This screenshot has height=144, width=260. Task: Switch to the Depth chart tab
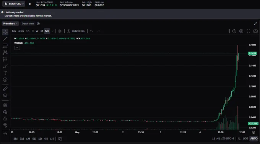point(28,24)
